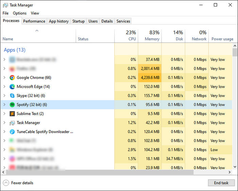Sort by the Memory column header
The width and height of the screenshot is (238, 191).
[x=150, y=36]
